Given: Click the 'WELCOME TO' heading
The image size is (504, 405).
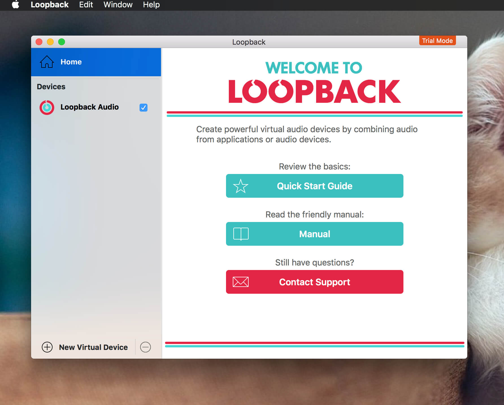Looking at the screenshot, I should pos(314,68).
